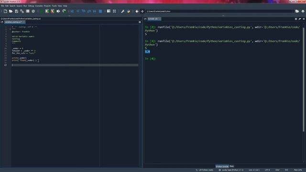
Task: Run the current cell
Action: click(x=47, y=11)
